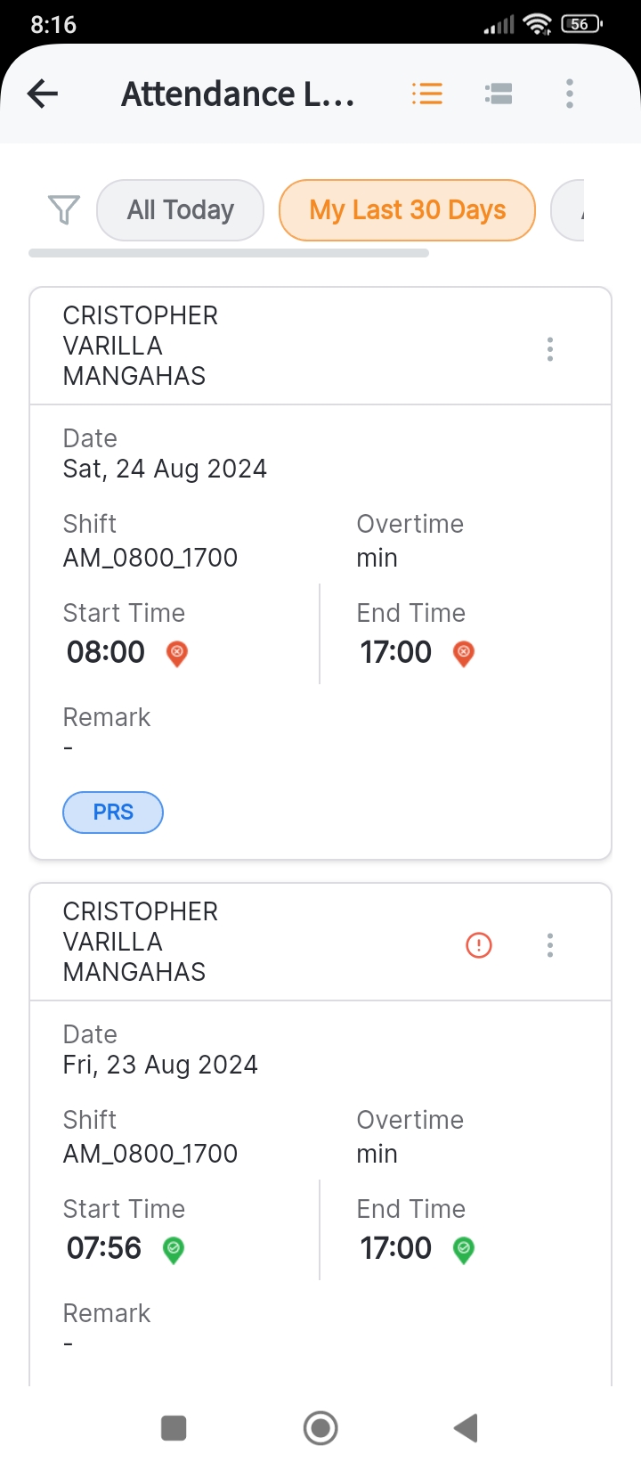The height and width of the screenshot is (1470, 641).
Task: Tap green location pin beside 17:00 end time
Action: click(463, 1249)
